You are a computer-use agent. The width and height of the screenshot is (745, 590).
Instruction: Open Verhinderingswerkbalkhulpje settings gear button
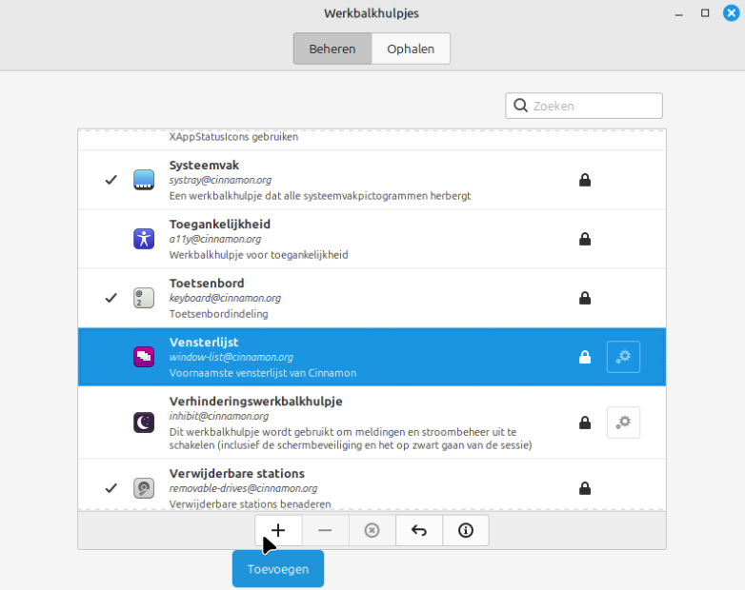click(623, 422)
